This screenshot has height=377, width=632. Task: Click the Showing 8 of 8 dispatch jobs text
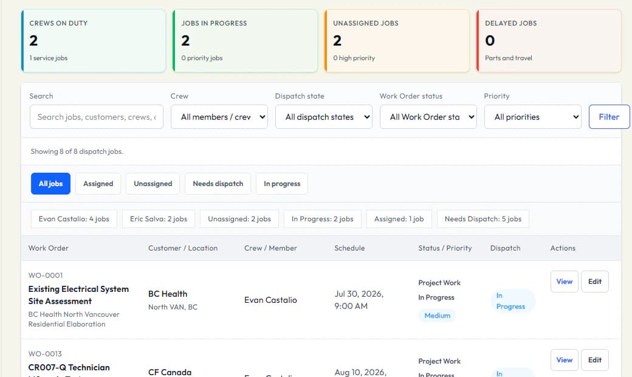[77, 151]
